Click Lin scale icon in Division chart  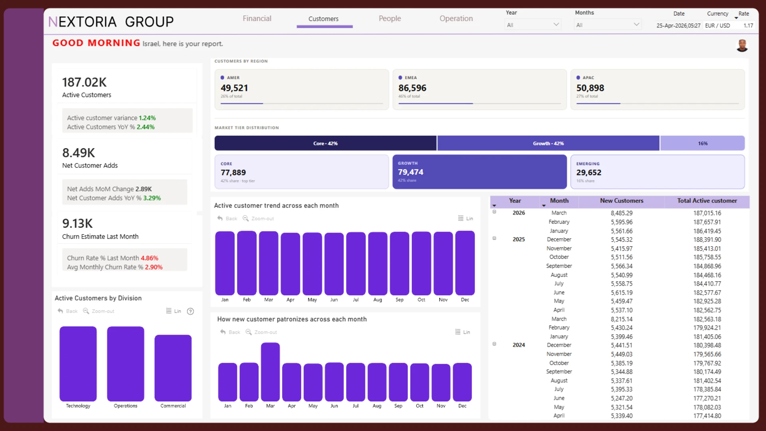coord(169,311)
